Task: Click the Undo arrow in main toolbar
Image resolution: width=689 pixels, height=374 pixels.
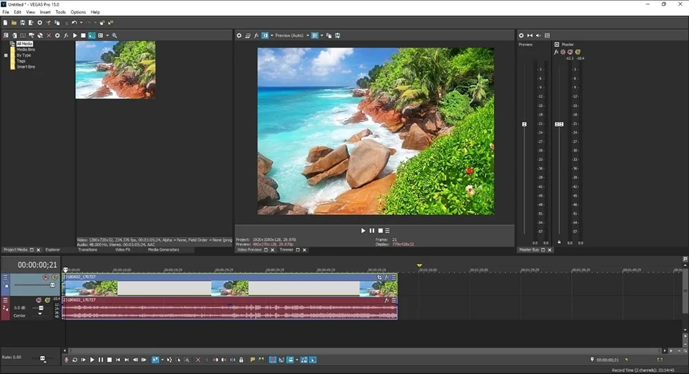Action: click(74, 23)
